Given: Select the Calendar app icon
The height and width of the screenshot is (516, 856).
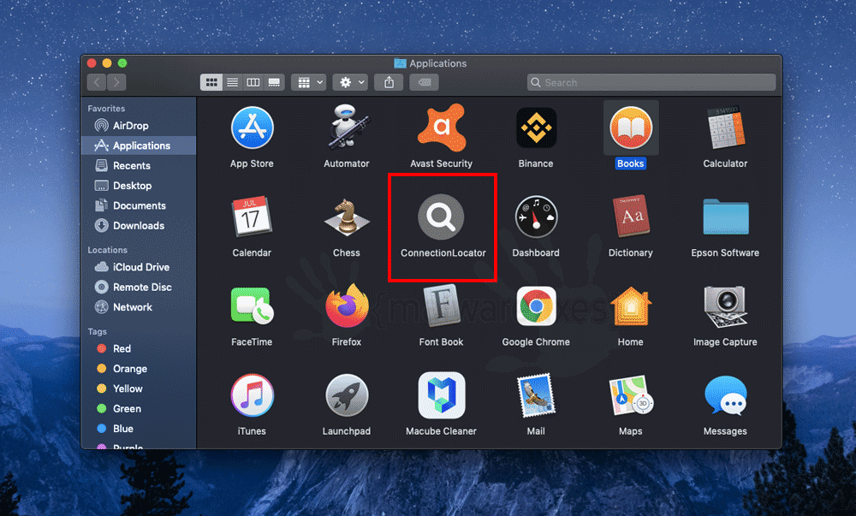Looking at the screenshot, I should [x=252, y=216].
